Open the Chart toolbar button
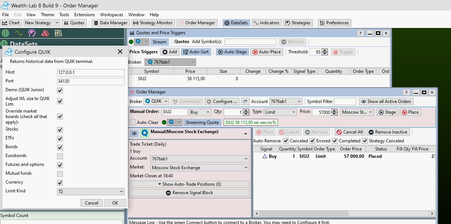451x224 pixels. 11,23
